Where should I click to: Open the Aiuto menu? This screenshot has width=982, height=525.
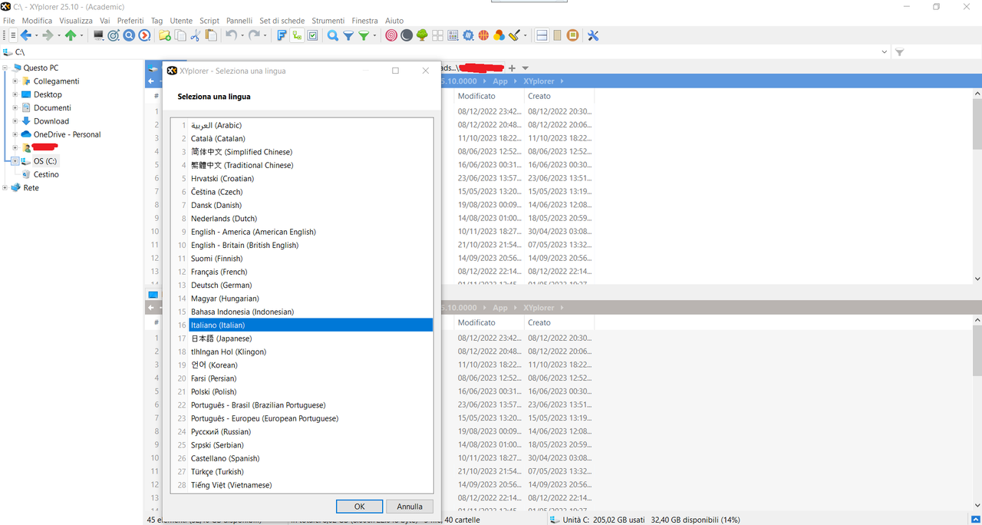[x=394, y=21]
